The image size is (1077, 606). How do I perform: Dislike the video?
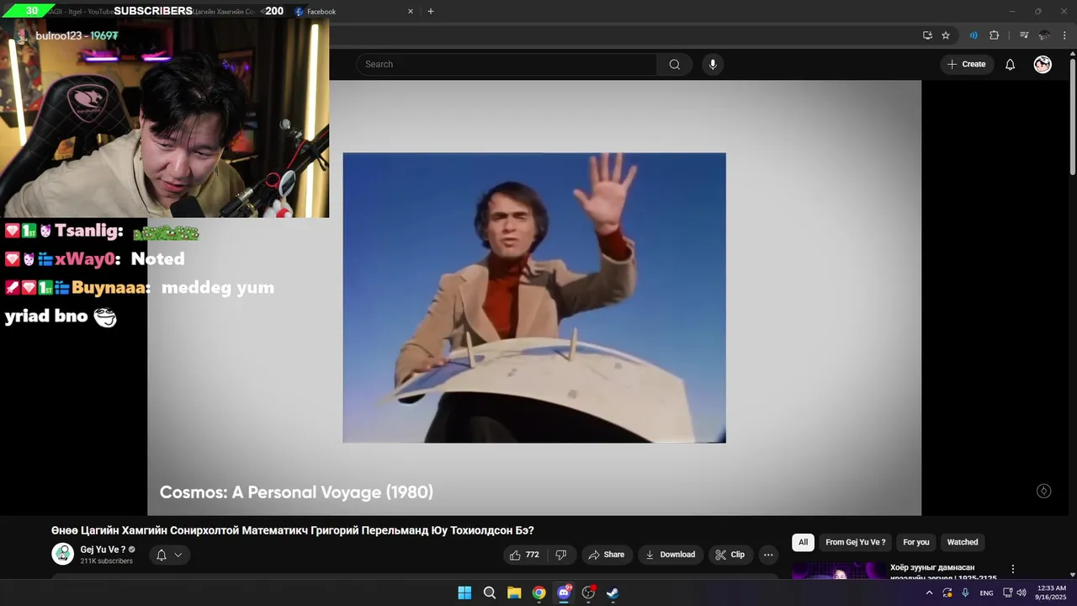[x=561, y=555]
